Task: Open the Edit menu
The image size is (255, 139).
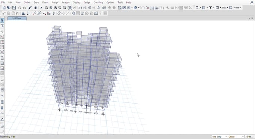Action: (x=10, y=3)
